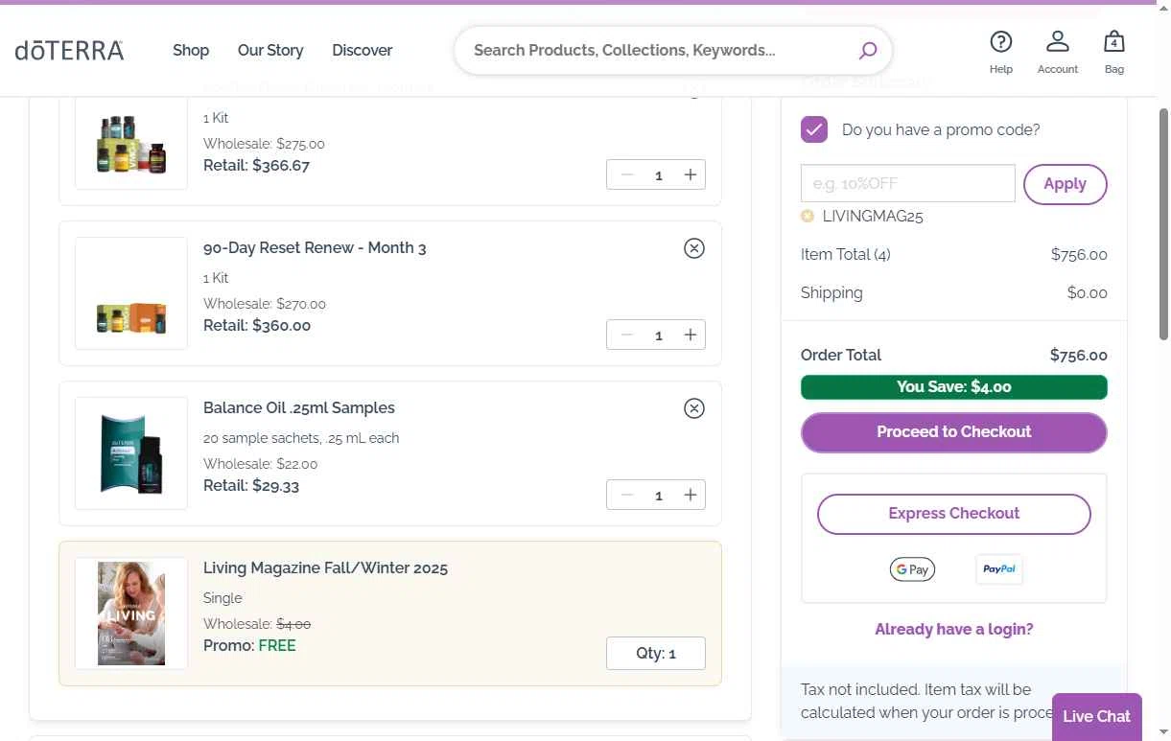Viewport: 1171px width, 741px height.
Task: Pay with Google Pay
Action: [912, 569]
